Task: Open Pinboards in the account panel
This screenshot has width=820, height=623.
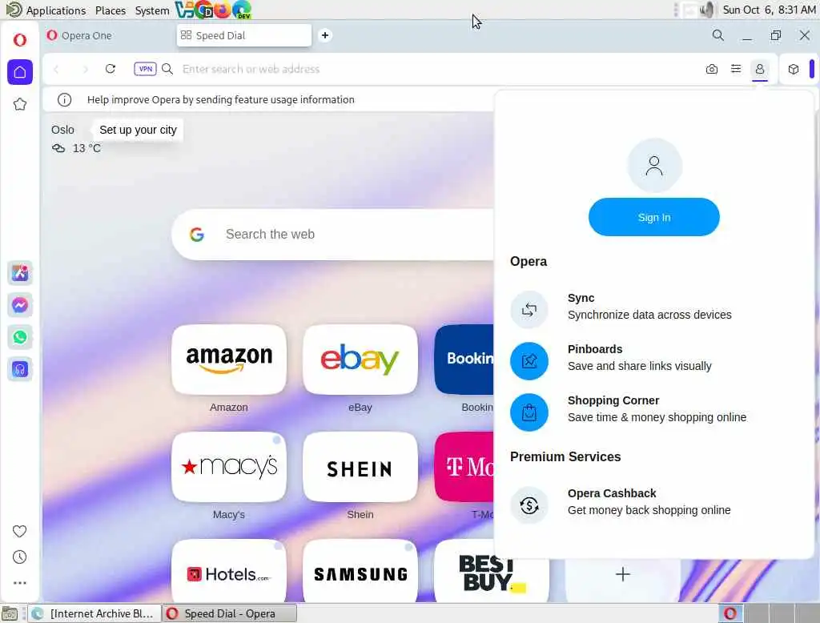Action: pos(653,360)
